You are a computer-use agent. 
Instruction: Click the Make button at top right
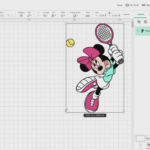(146, 5)
